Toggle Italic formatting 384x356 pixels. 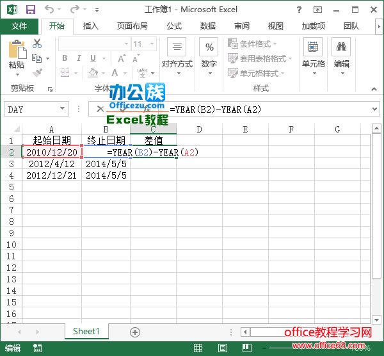[x=79, y=58]
